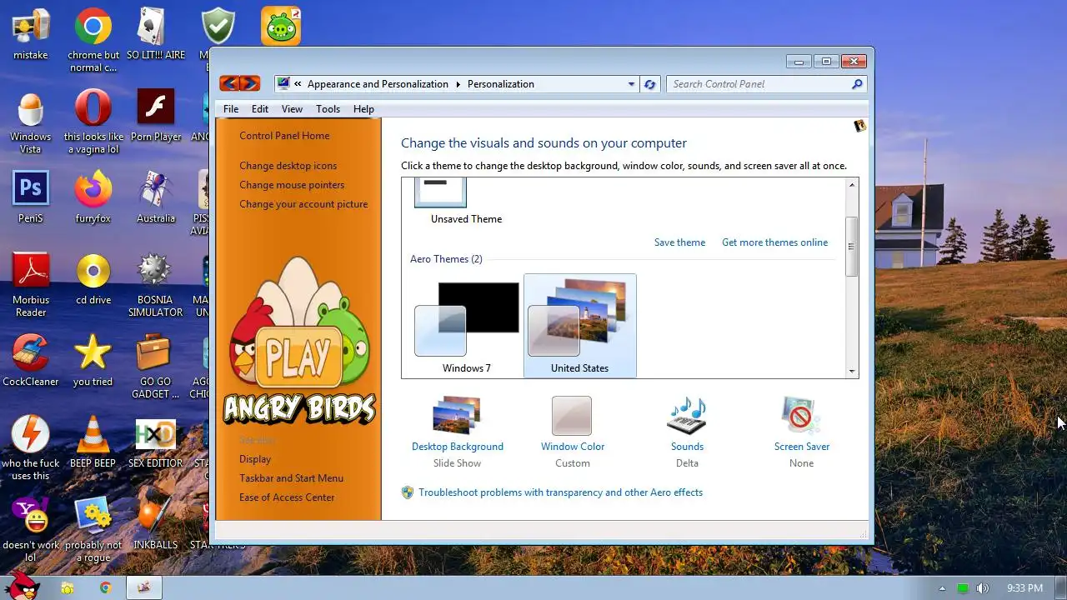Select the United States theme
This screenshot has width=1067, height=600.
(580, 327)
